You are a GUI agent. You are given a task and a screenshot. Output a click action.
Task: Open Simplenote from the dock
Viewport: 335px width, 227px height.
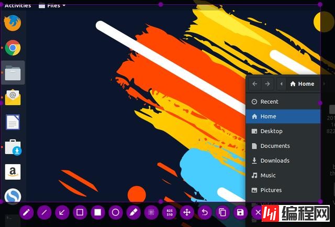point(13,196)
